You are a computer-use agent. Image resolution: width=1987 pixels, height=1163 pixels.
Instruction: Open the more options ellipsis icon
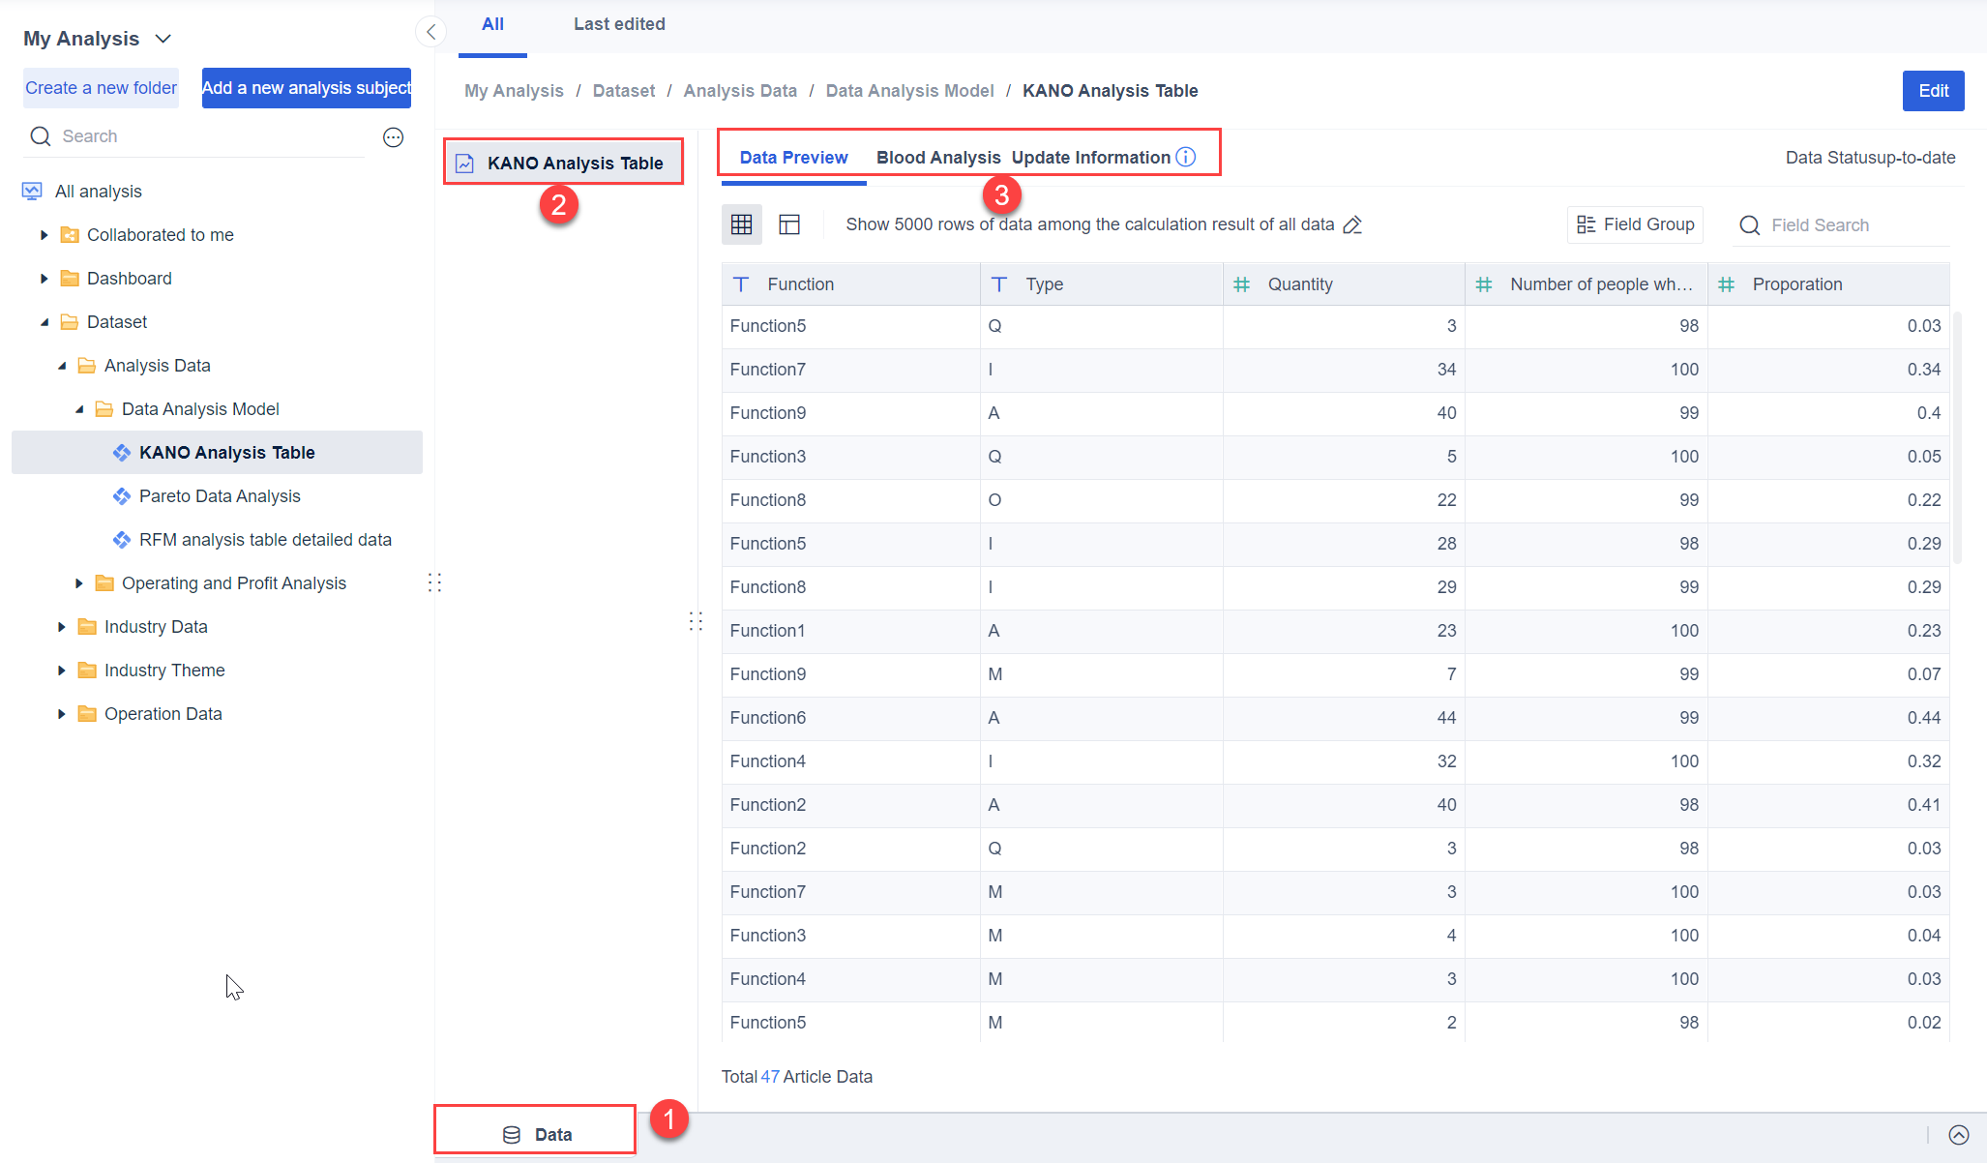tap(393, 137)
